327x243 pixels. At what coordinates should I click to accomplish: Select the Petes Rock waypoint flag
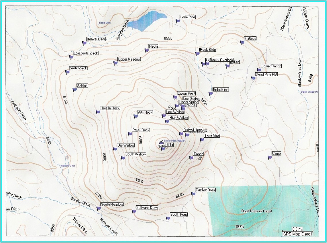click(x=130, y=134)
